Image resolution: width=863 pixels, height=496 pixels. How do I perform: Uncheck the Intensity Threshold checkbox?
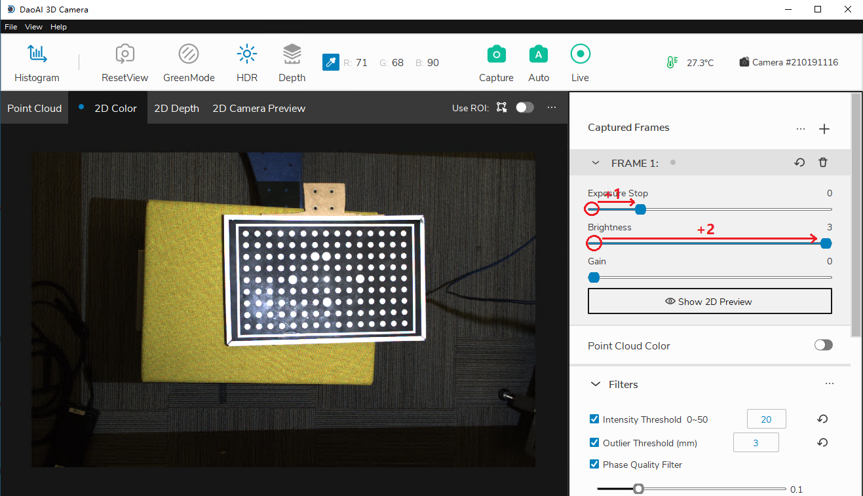point(594,419)
